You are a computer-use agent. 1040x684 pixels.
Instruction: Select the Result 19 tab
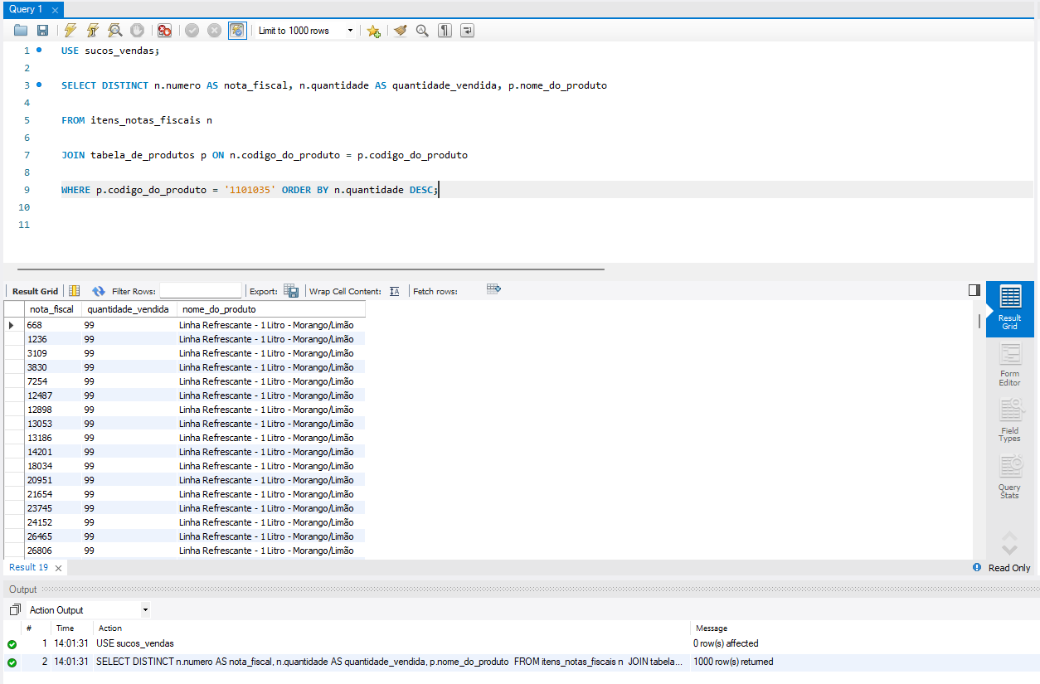coord(29,567)
